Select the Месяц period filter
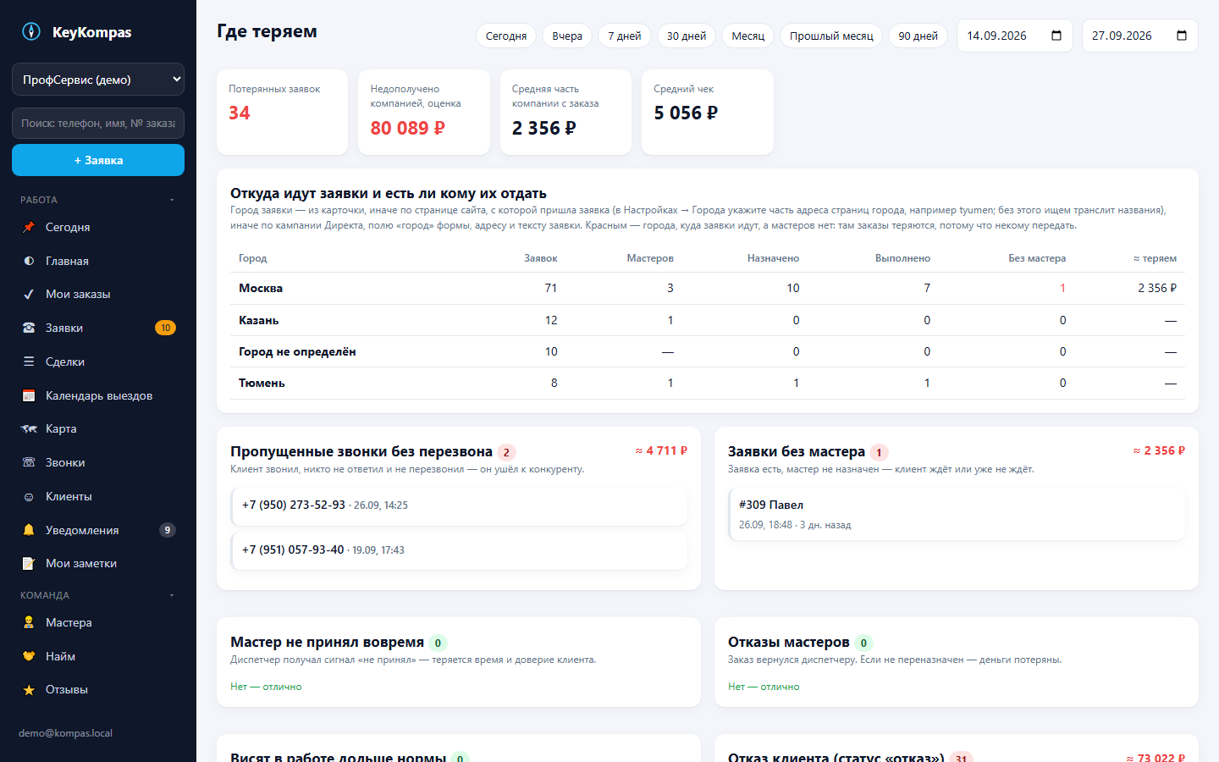This screenshot has height=762, width=1219. 748,36
